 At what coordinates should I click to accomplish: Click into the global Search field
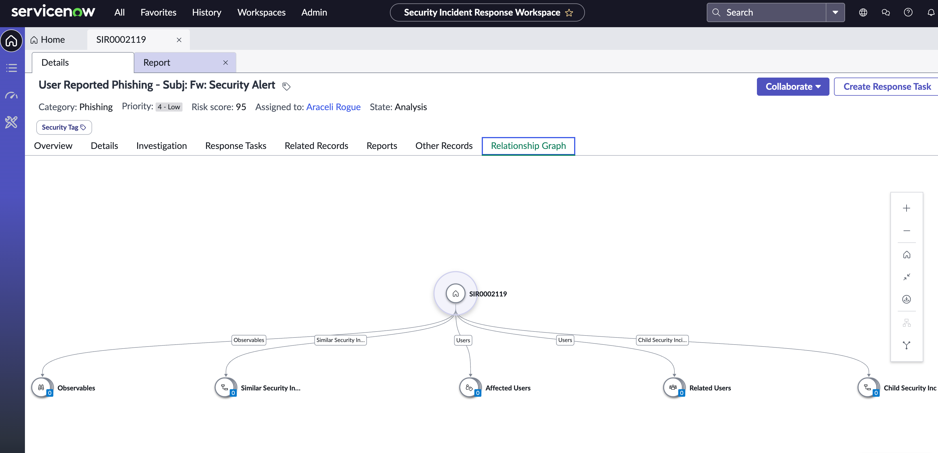[x=766, y=12]
